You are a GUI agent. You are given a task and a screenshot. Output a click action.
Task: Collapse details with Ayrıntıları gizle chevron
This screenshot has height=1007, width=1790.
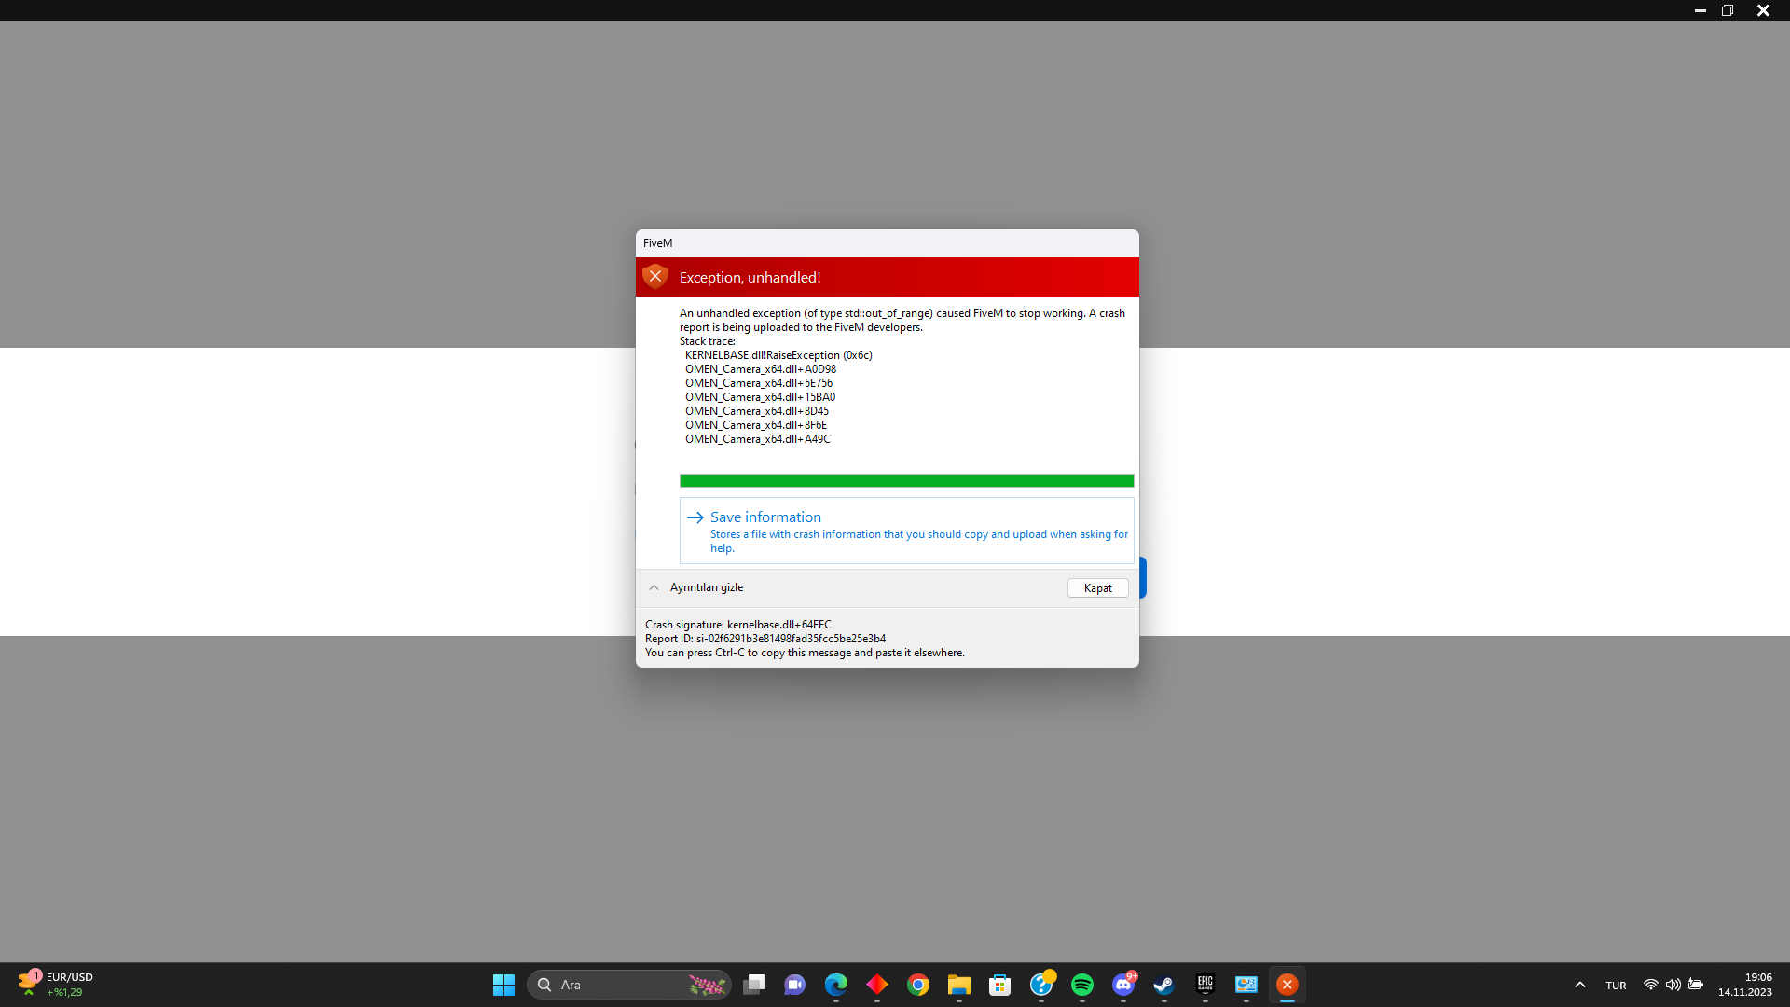(x=654, y=587)
